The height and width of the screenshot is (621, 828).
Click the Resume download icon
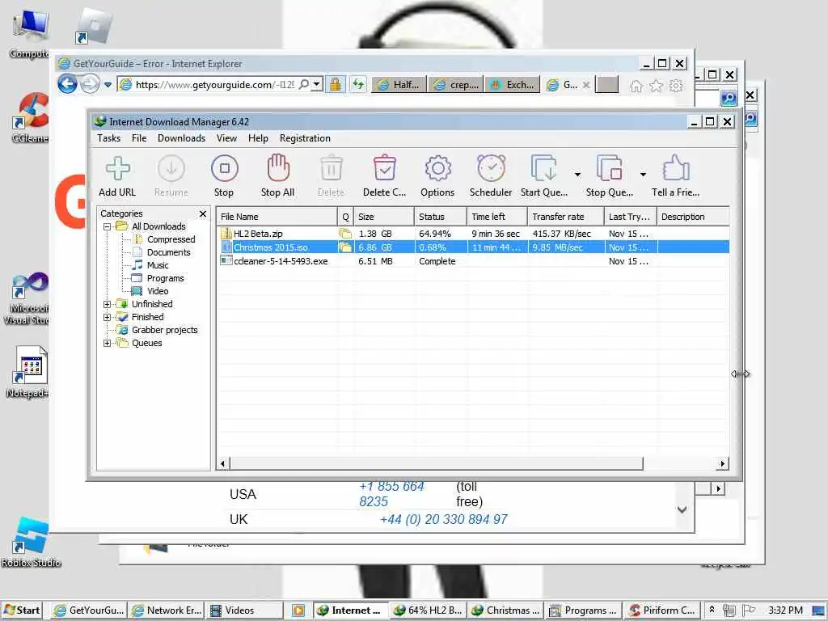[171, 169]
